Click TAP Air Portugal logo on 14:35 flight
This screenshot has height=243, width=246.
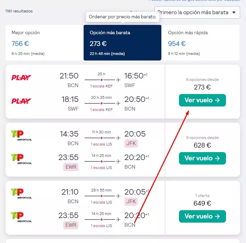tap(21, 135)
